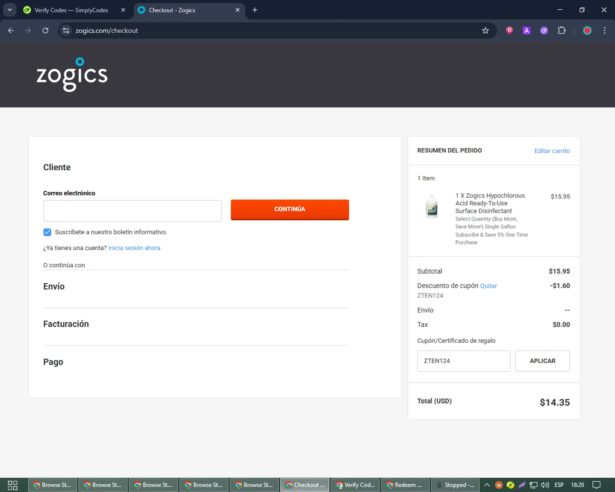Click the Zogics logo

click(72, 74)
